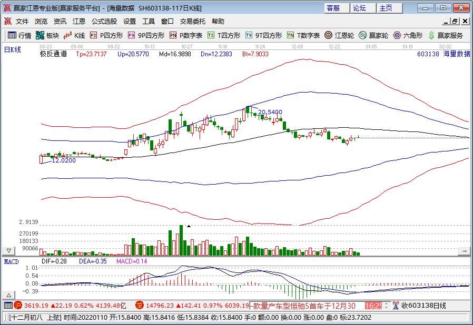This screenshot has width=473, height=325.
Task: Click the 12.0200 low price marker
Action: point(64,160)
